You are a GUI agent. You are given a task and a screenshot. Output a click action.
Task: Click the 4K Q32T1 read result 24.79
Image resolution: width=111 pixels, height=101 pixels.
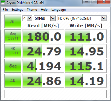[43, 51]
